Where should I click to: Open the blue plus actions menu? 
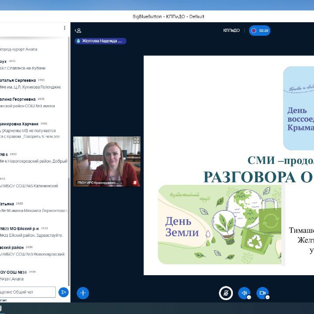[x=83, y=293]
